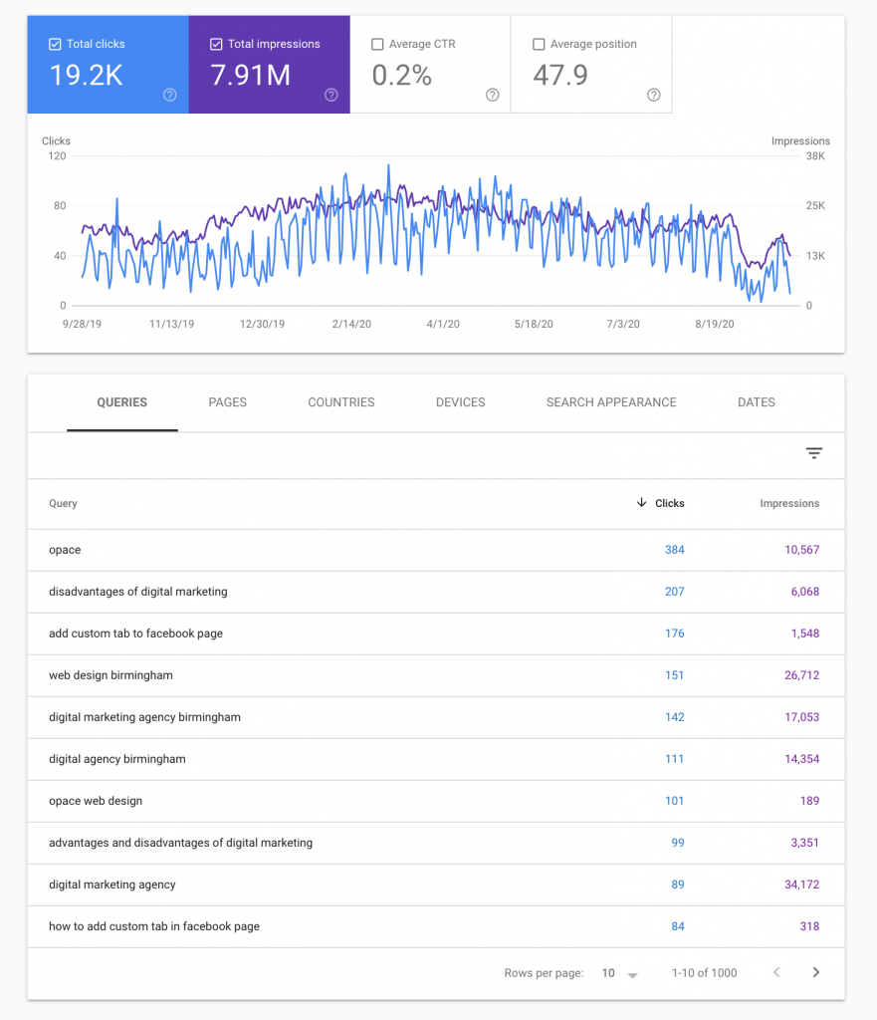Open the Countries tab
Image resolution: width=877 pixels, height=1020 pixels.
[340, 402]
